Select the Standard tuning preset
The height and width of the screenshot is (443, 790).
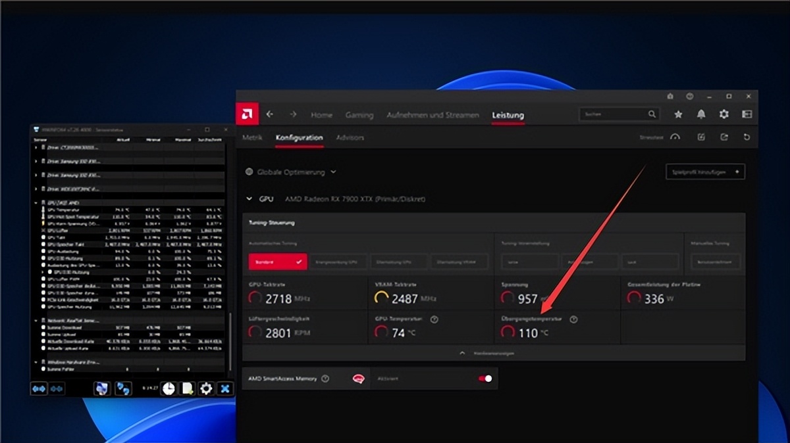pos(278,262)
